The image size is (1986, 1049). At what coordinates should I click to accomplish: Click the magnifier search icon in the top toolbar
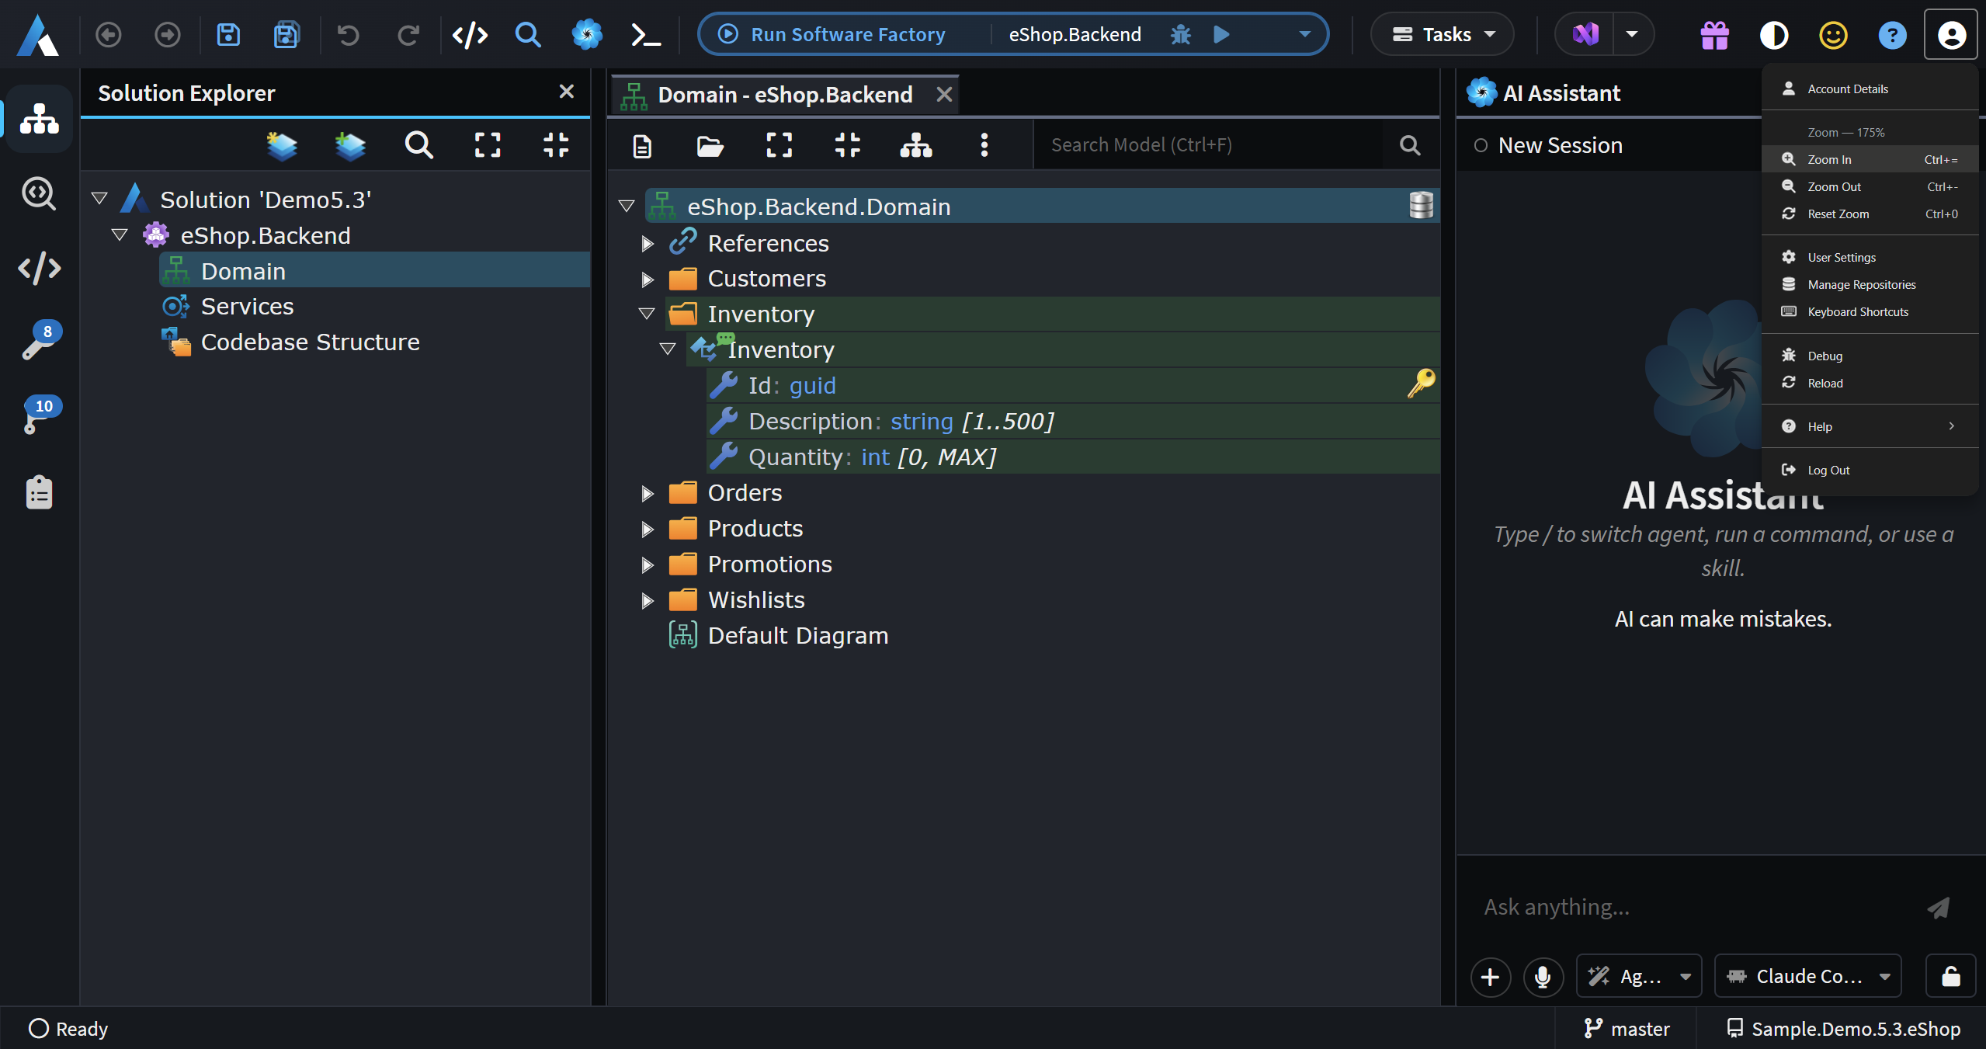point(528,35)
